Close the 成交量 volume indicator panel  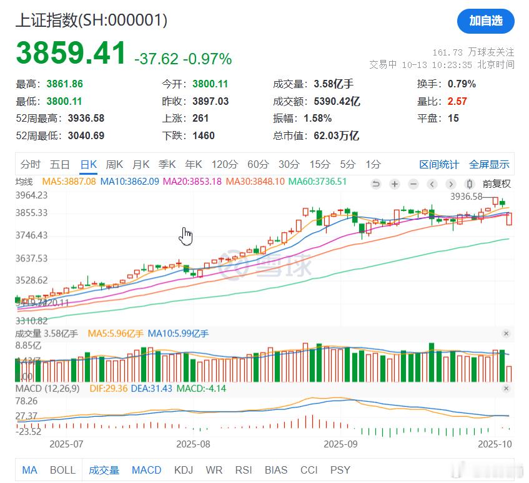pyautogui.click(x=506, y=333)
